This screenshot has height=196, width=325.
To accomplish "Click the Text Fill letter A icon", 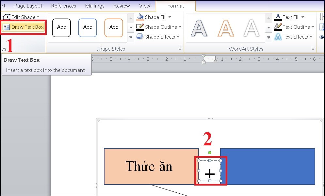I will click(278, 17).
